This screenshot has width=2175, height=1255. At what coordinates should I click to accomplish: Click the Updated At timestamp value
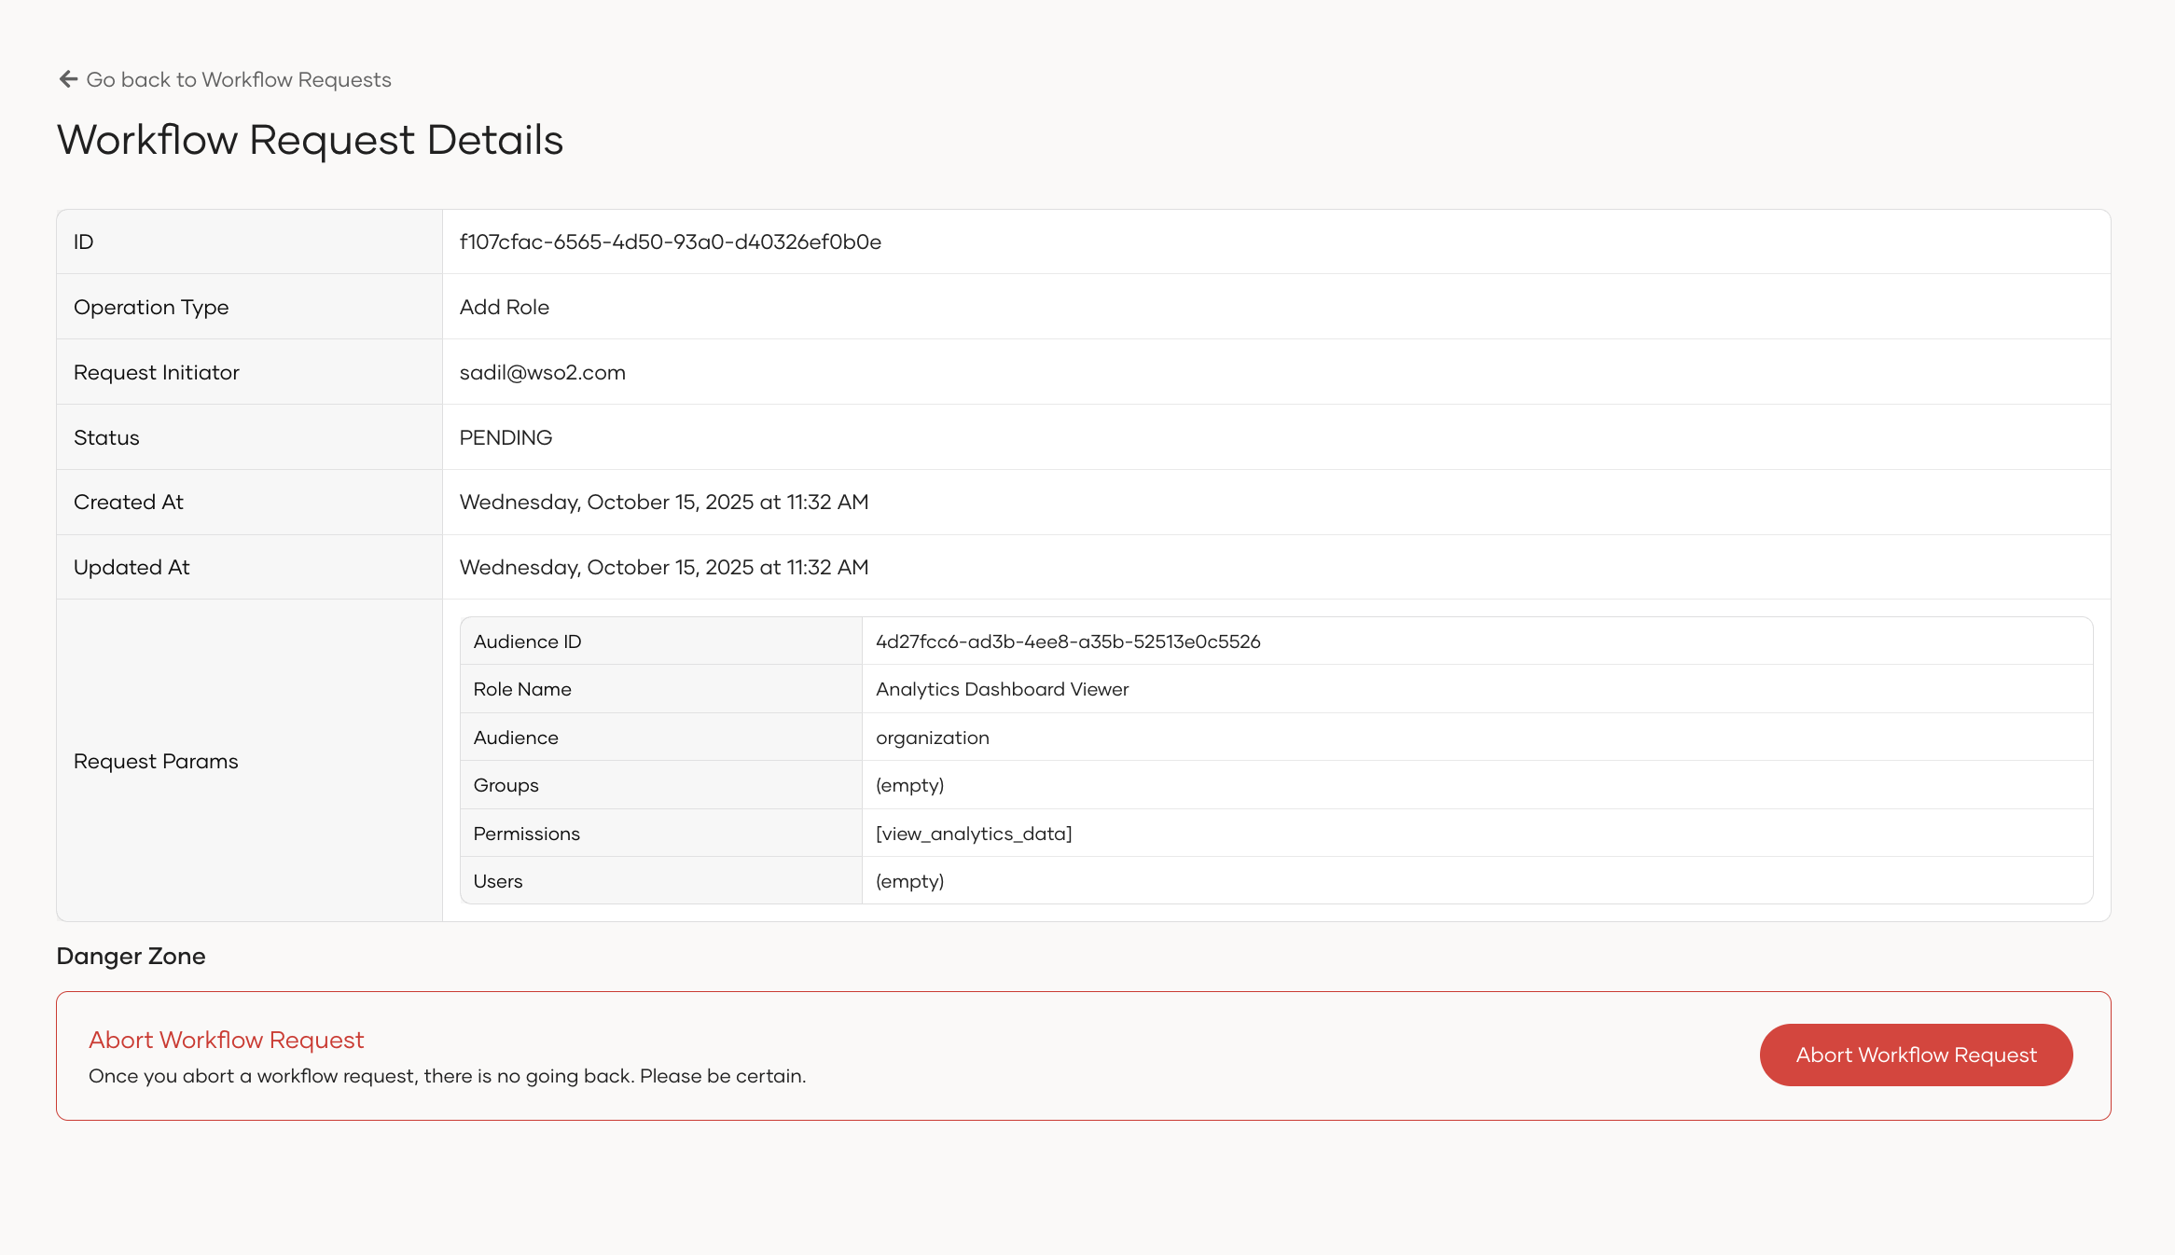click(663, 568)
